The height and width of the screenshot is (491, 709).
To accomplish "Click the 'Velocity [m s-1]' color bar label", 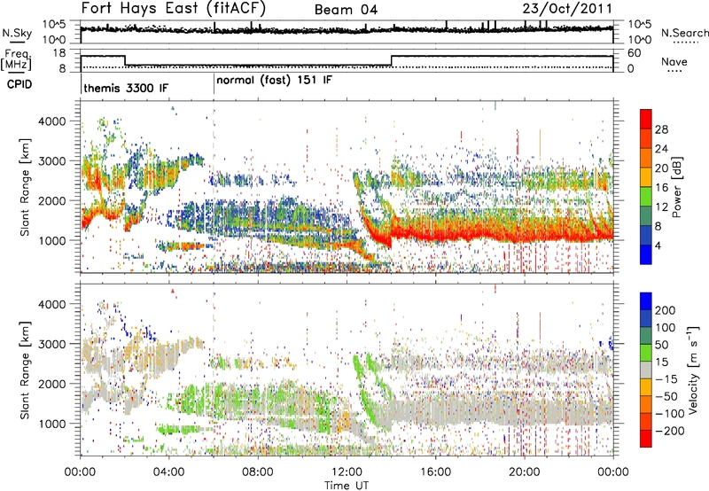I will pyautogui.click(x=693, y=370).
